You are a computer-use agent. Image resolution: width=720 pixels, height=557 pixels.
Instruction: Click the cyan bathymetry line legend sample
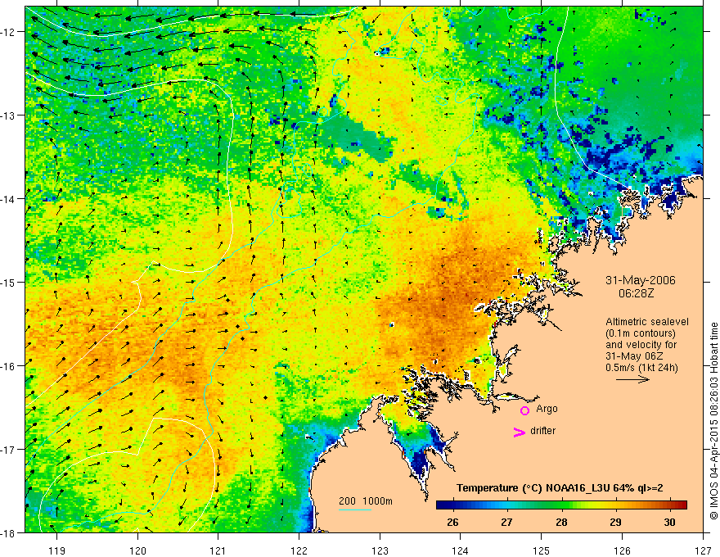[x=355, y=509]
